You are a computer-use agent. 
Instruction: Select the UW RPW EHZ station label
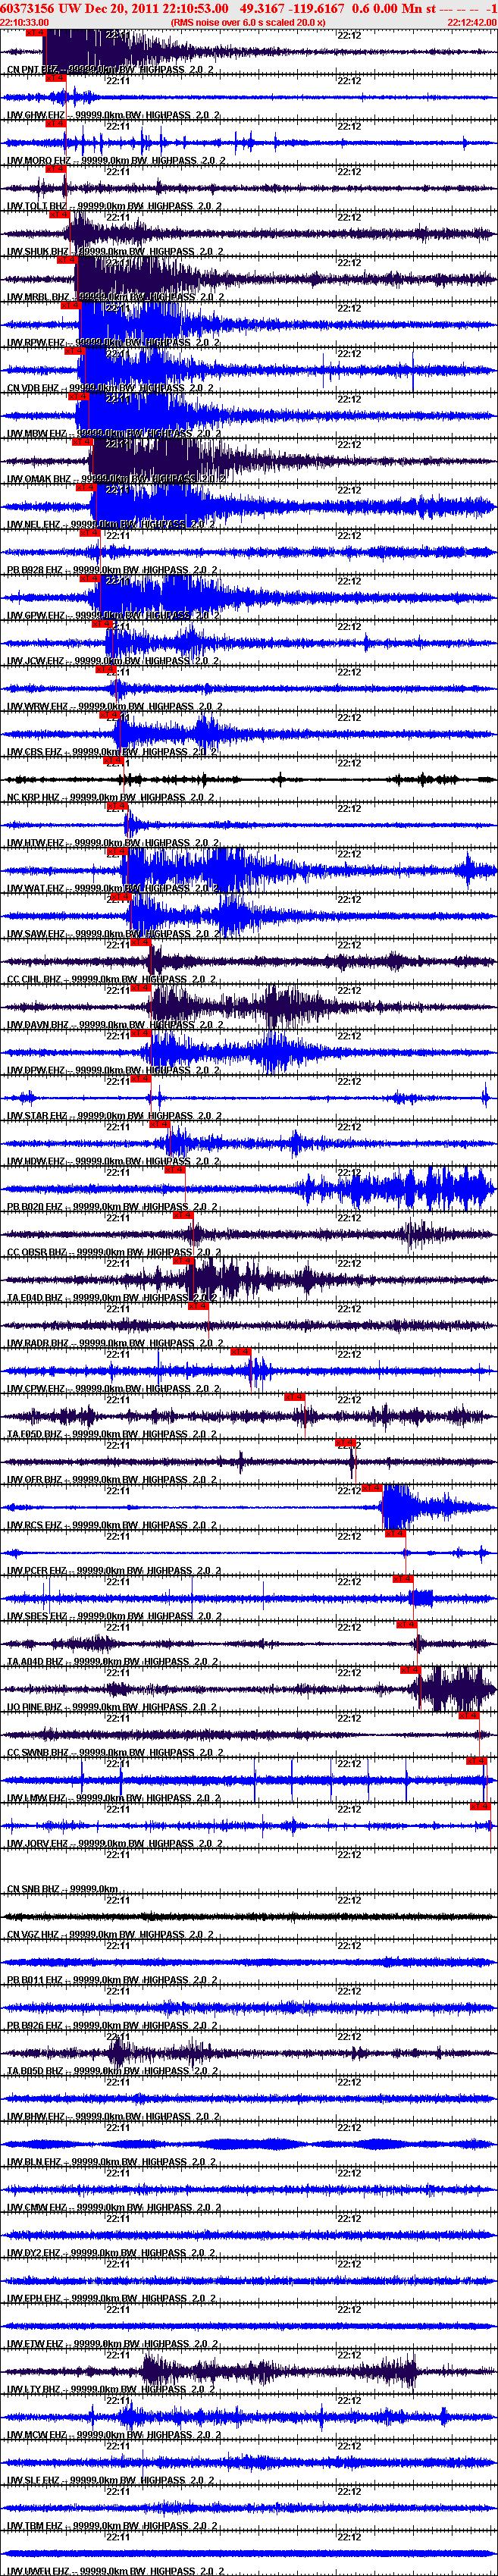[x=36, y=343]
